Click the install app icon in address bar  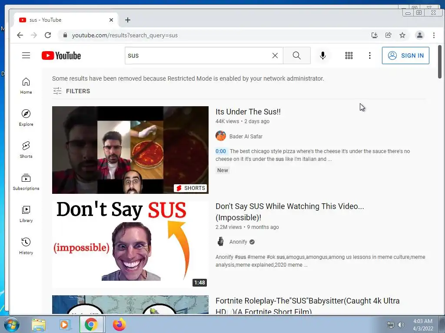374,35
